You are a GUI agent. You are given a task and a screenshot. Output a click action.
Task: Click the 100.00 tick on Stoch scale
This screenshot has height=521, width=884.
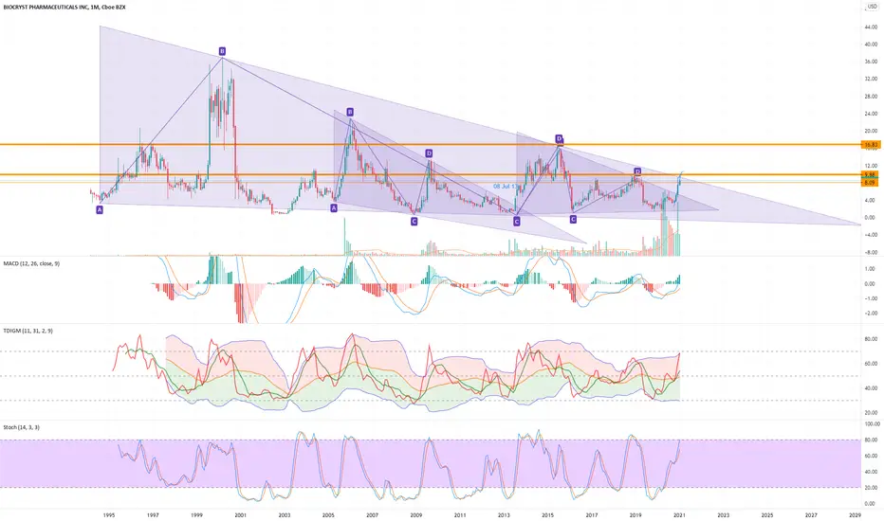(871, 423)
